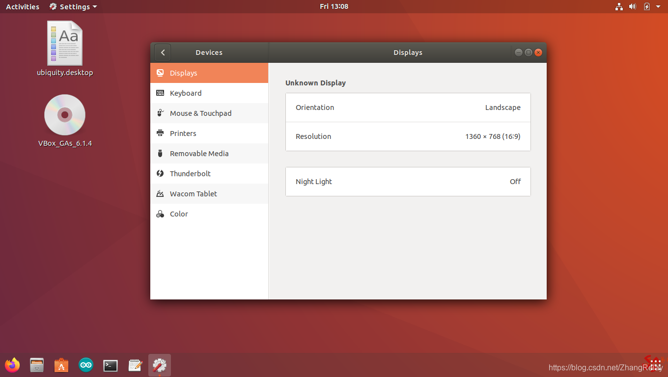Open the Keyboard settings panel
Image resolution: width=668 pixels, height=377 pixels.
tap(209, 93)
